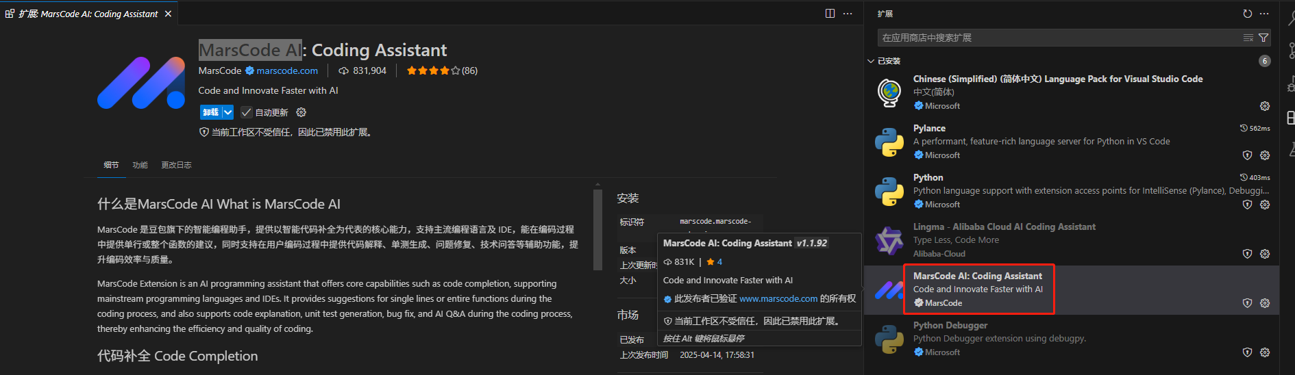This screenshot has width=1295, height=375.
Task: Open the manage gear for Pylance
Action: coord(1265,155)
